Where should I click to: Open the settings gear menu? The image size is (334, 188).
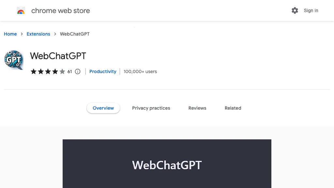295,10
